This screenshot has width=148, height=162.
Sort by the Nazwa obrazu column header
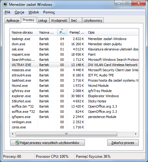24,32
